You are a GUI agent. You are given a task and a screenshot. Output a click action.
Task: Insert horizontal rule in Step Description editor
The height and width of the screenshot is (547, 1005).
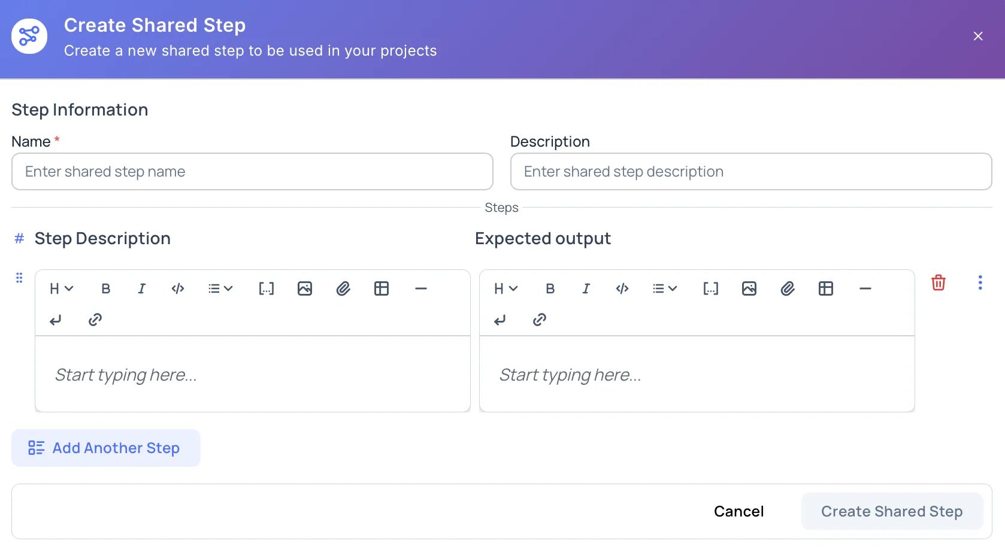tap(421, 288)
